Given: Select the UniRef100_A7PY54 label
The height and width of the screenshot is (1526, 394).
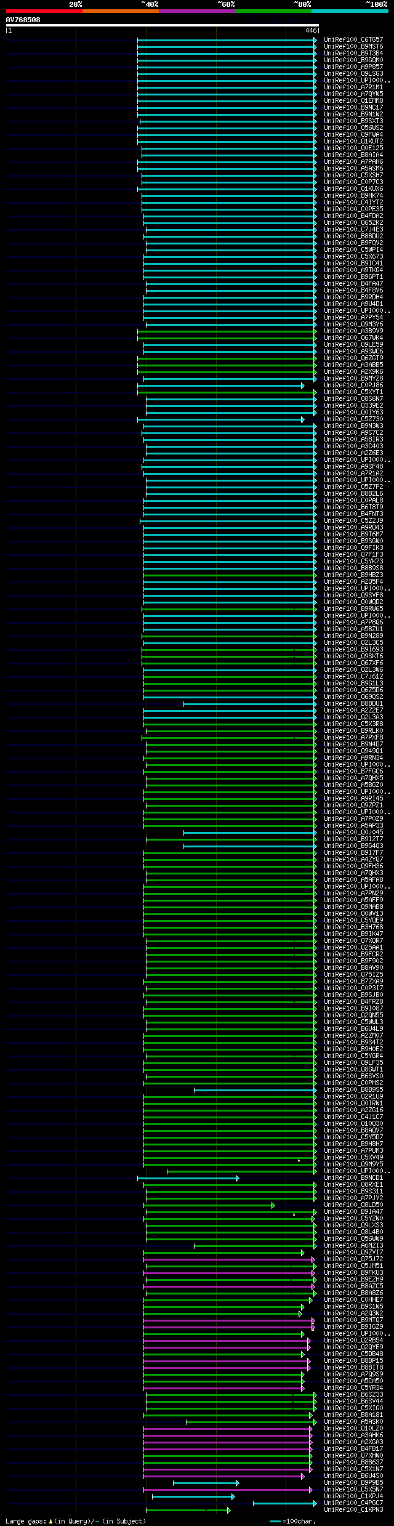Looking at the screenshot, I should coord(353,317).
